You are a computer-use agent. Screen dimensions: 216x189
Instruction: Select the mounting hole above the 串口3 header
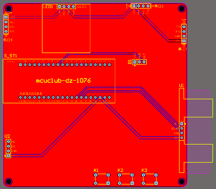tap(9, 9)
